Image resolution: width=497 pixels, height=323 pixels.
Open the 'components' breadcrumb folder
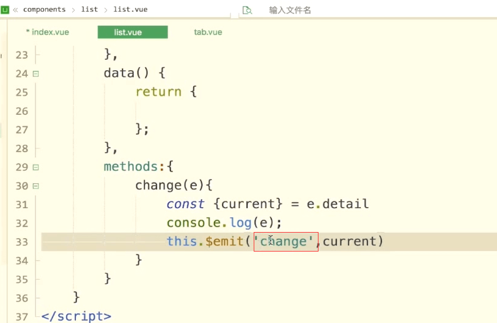coord(45,10)
